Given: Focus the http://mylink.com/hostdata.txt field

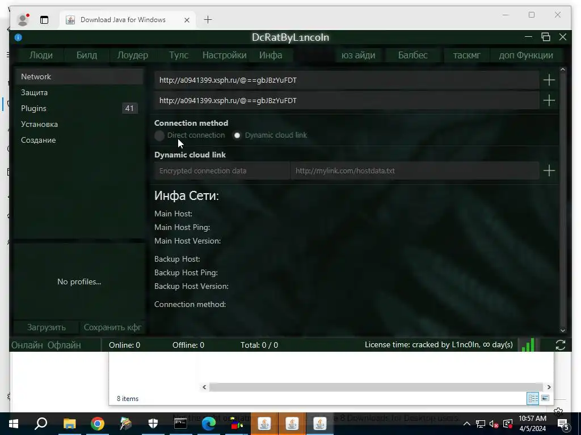Looking at the screenshot, I should click(x=415, y=171).
